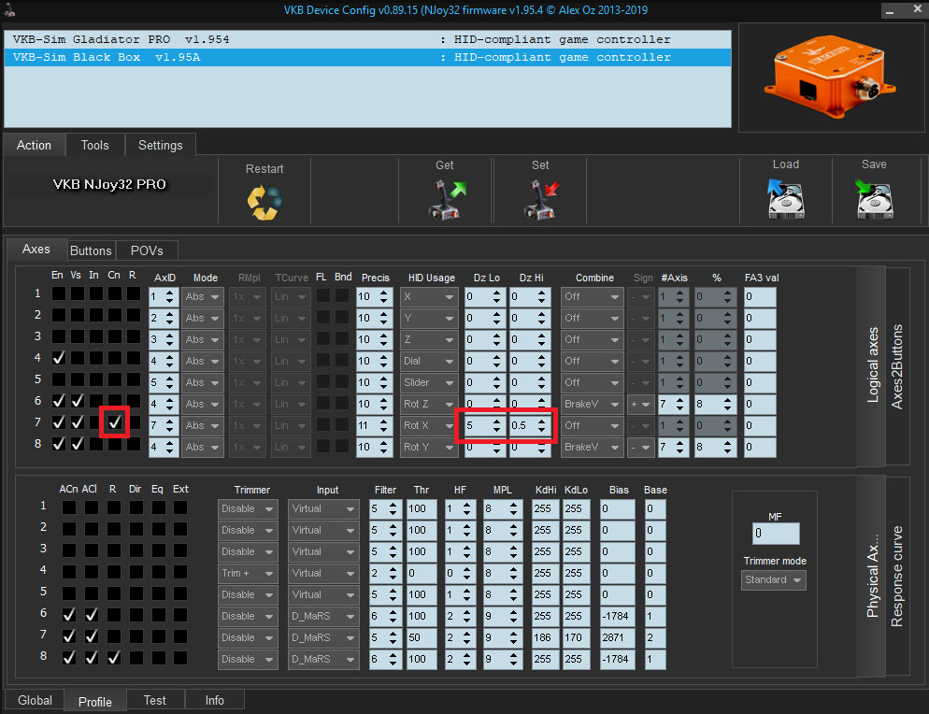Increase the AxID stepper in logical row 6
This screenshot has height=714, width=929.
coord(170,400)
